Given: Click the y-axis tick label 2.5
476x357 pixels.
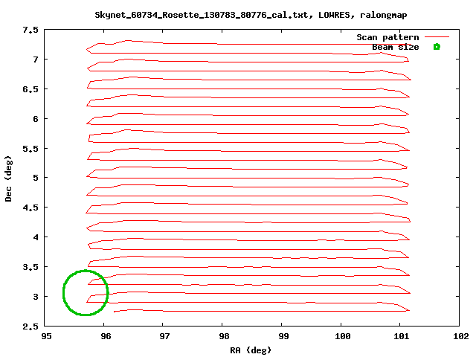Looking at the screenshot, I should tap(30, 327).
